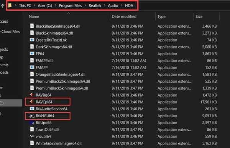Image resolution: width=230 pixels, height=148 pixels.
Task: Select DarkSkinImages64.dll file name
Action: pos(54,47)
